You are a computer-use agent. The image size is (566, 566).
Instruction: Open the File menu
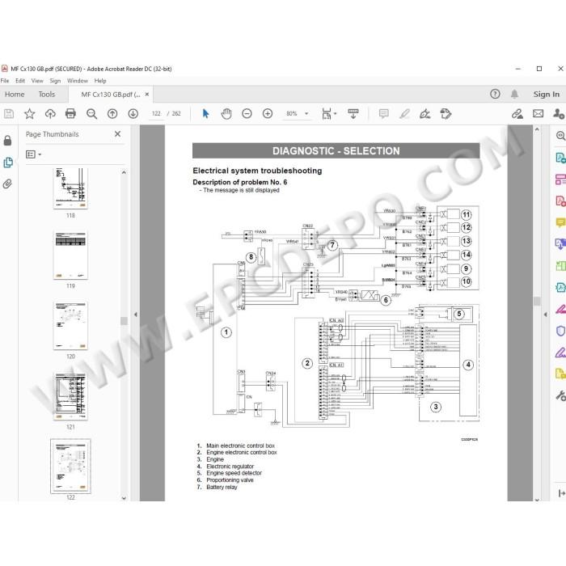[x=5, y=81]
